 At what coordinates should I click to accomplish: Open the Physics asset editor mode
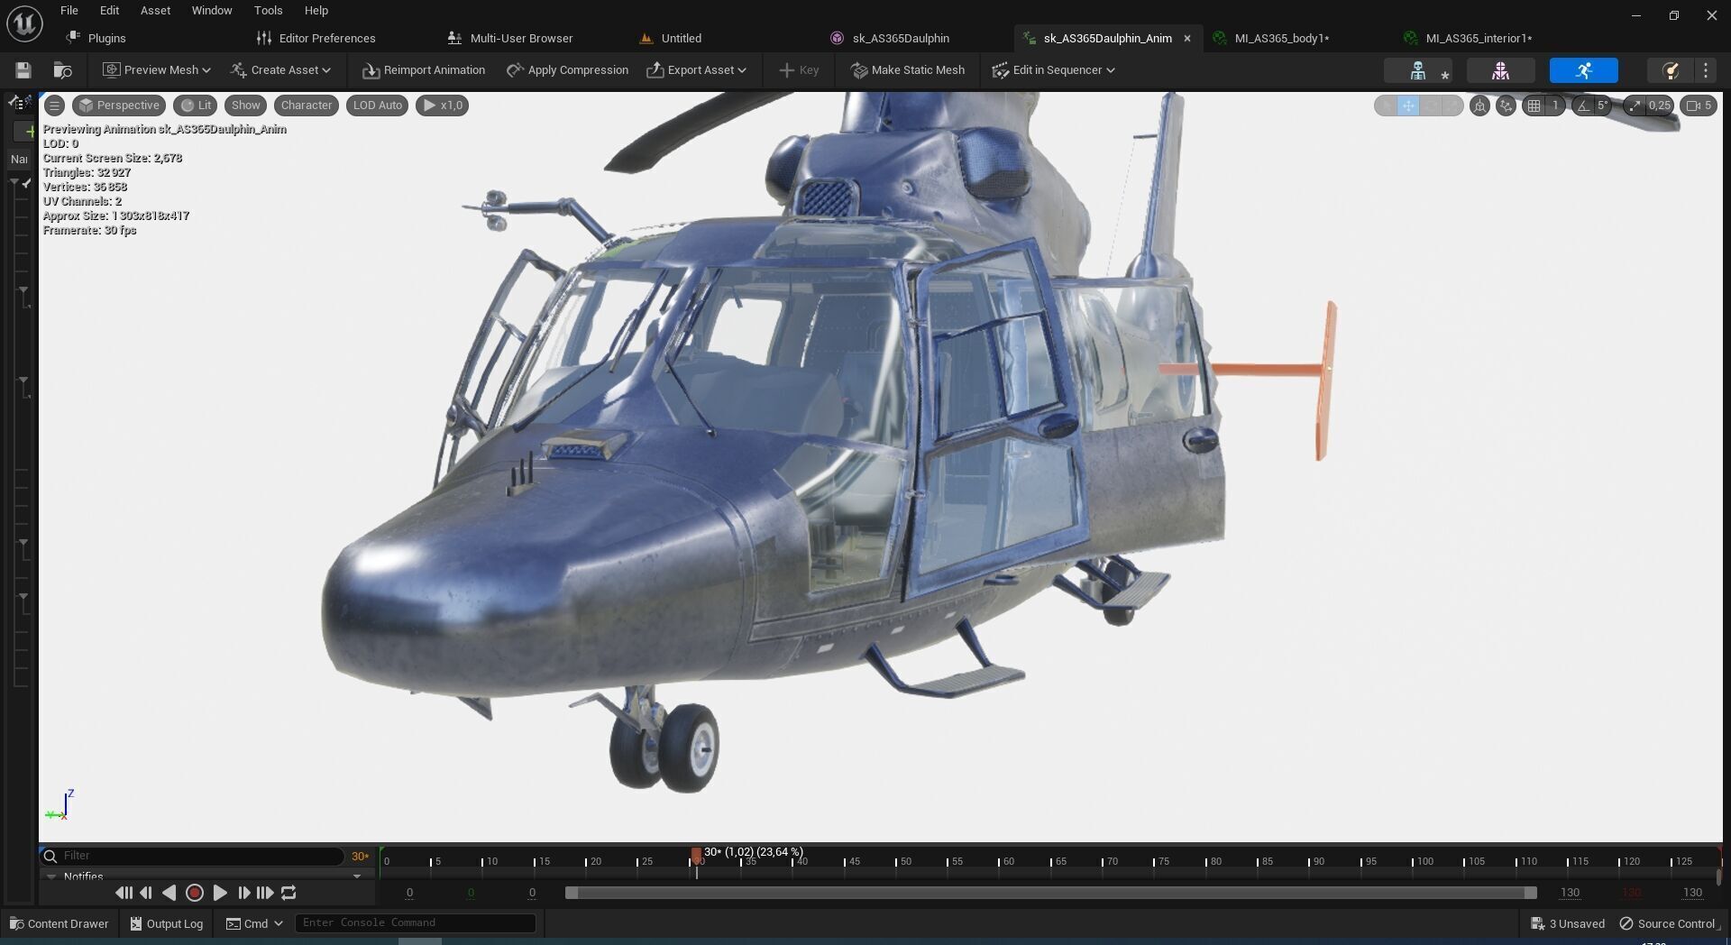(x=1670, y=70)
